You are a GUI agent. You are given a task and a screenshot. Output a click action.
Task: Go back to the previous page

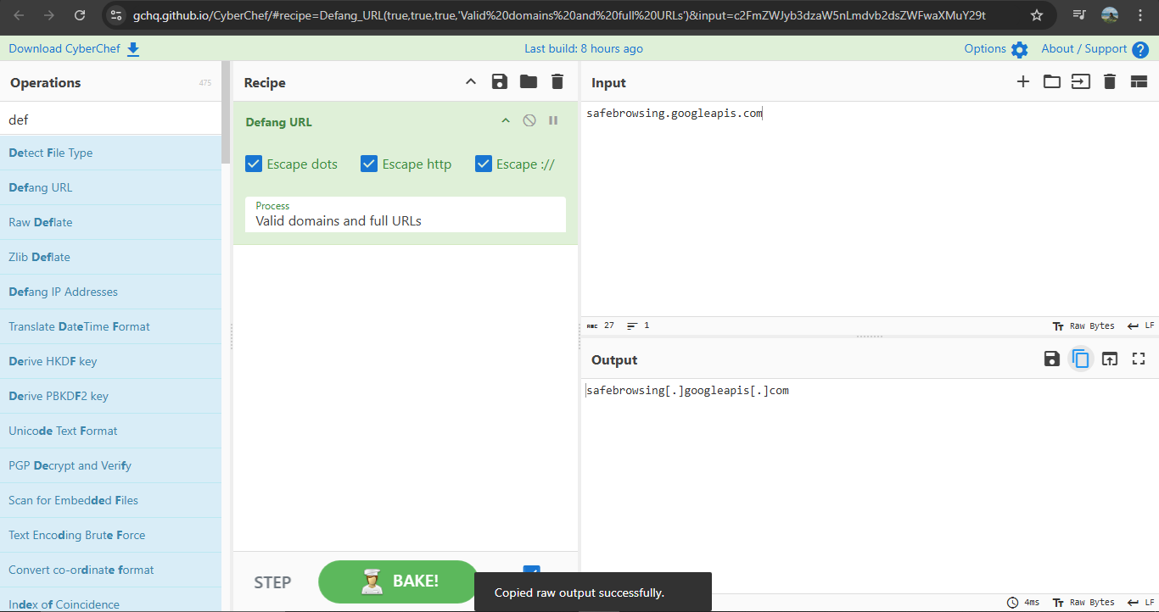[x=20, y=15]
